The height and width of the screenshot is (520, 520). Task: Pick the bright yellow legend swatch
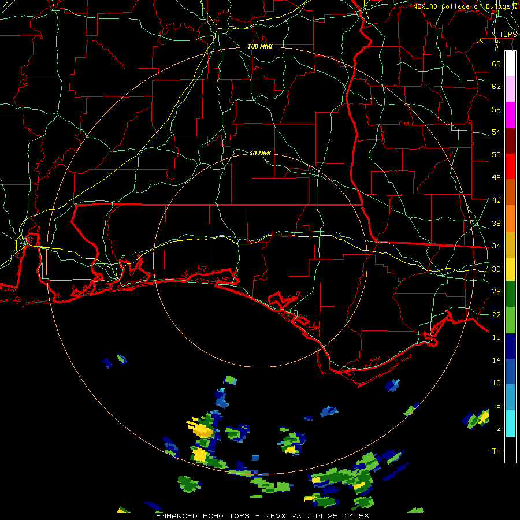pyautogui.click(x=510, y=269)
